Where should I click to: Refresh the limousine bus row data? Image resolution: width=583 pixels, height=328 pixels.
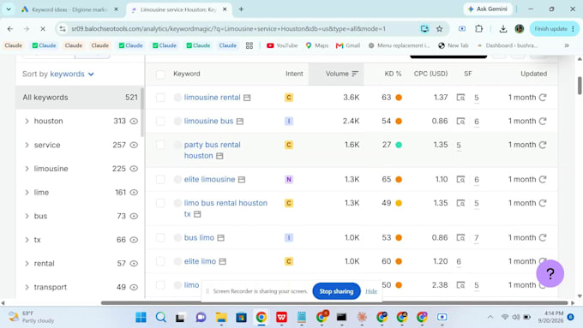click(543, 121)
